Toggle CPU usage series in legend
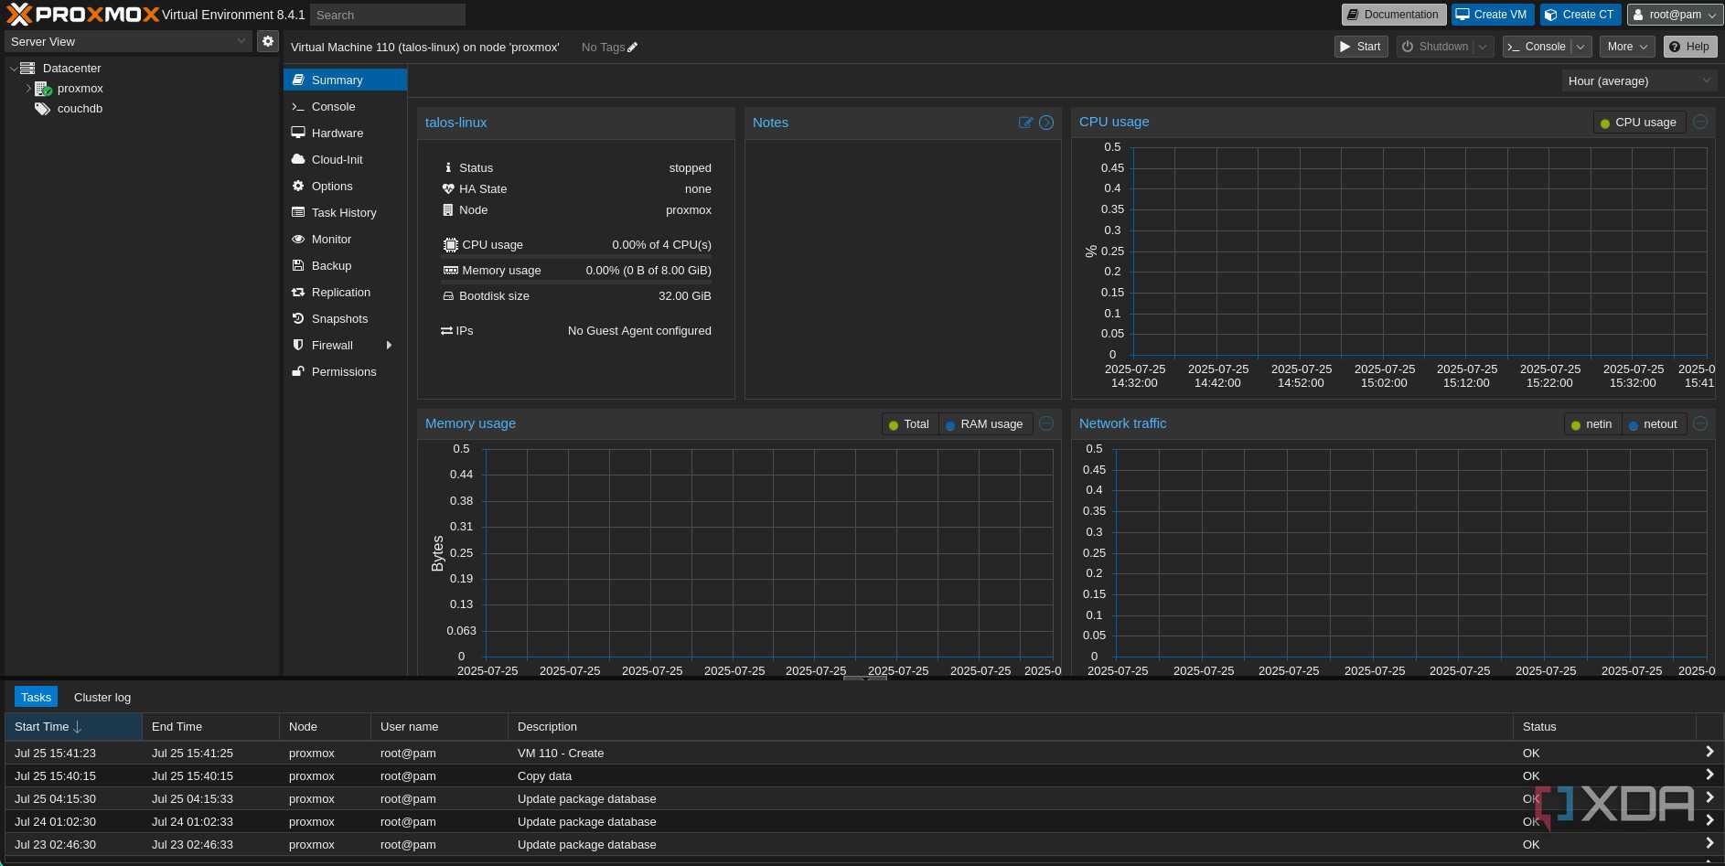Viewport: 1725px width, 866px height. 1638,123
